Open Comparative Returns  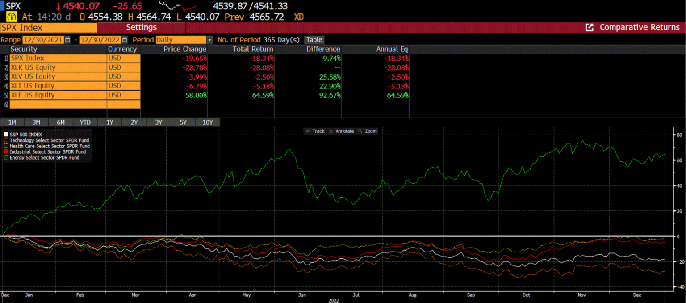coord(639,27)
